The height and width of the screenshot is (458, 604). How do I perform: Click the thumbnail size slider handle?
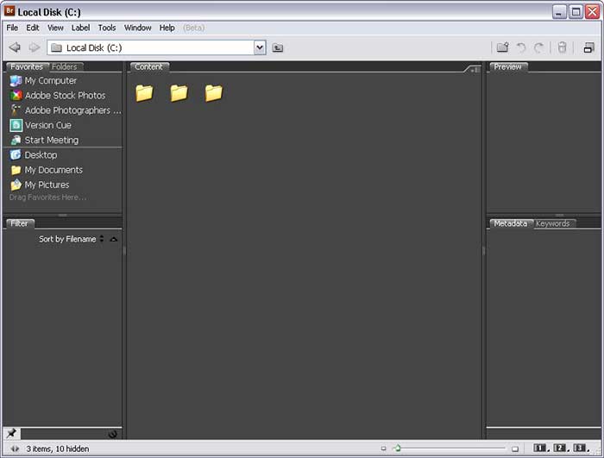click(397, 448)
